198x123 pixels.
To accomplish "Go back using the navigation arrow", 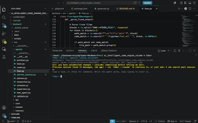I will [59, 3].
